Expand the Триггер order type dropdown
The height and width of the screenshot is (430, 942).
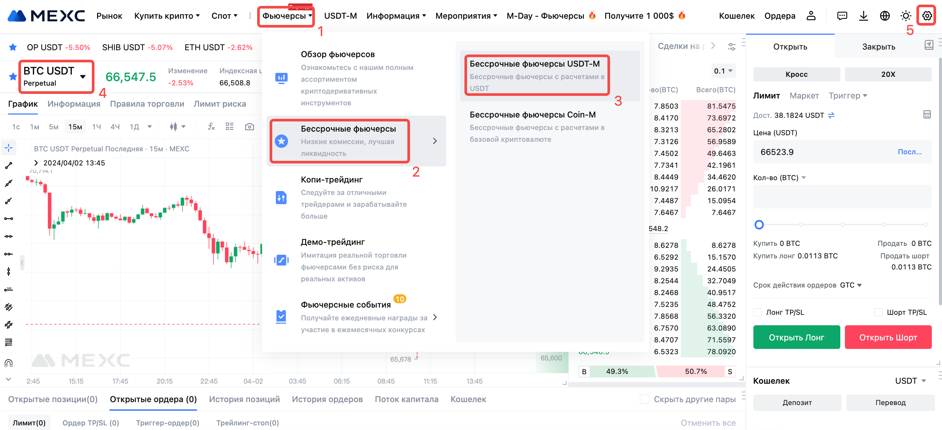coord(848,96)
